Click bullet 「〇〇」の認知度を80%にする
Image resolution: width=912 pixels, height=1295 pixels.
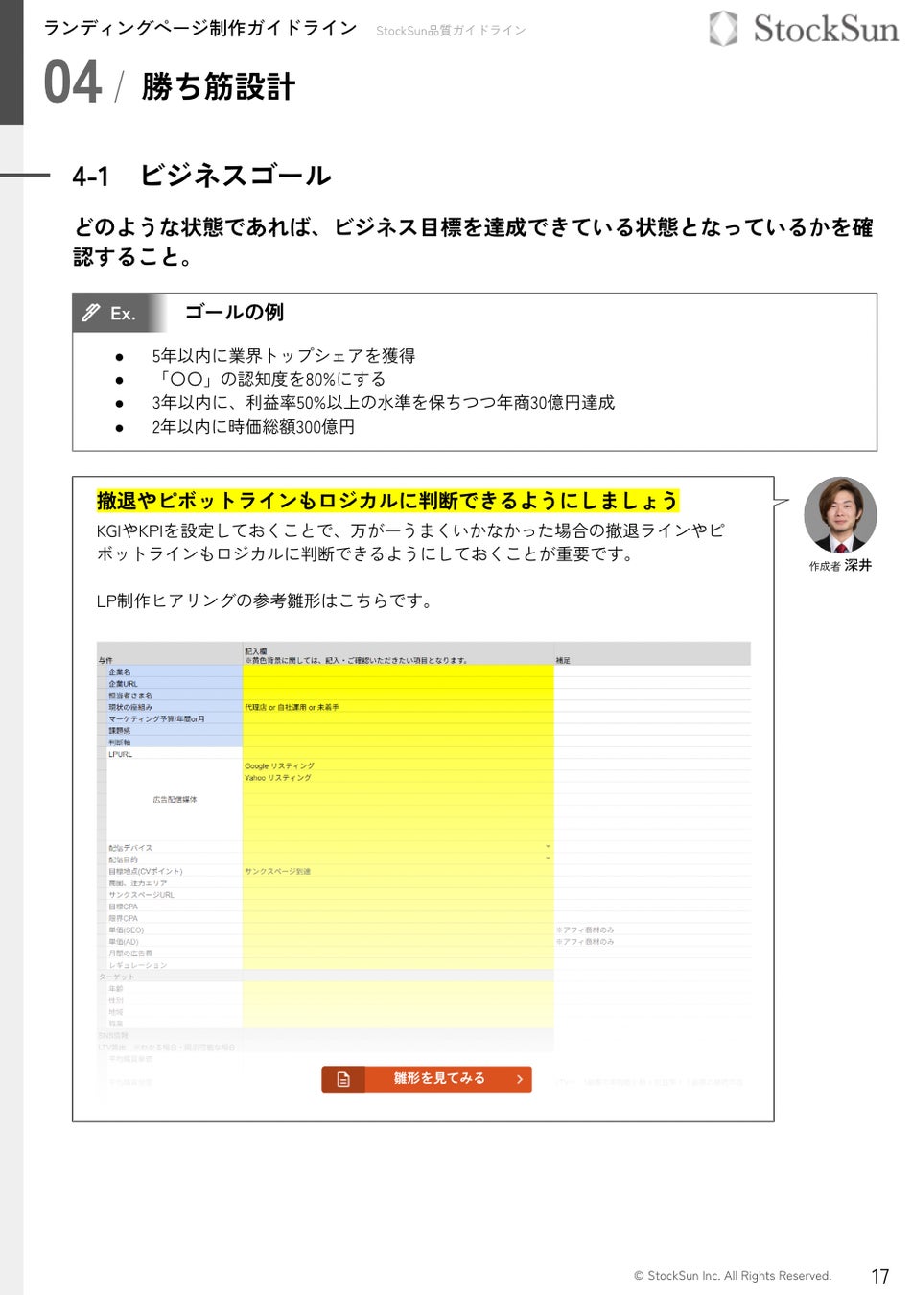pos(269,379)
